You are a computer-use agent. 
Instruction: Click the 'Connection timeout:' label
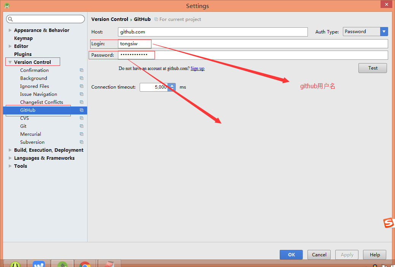[113, 87]
